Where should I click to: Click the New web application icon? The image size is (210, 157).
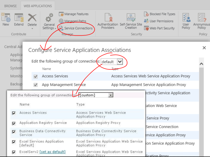point(6,18)
